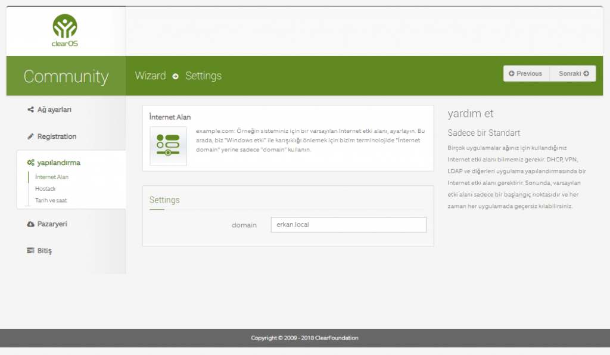
Task: Click the İnternet Alan settings illustration icon
Action: tap(168, 146)
